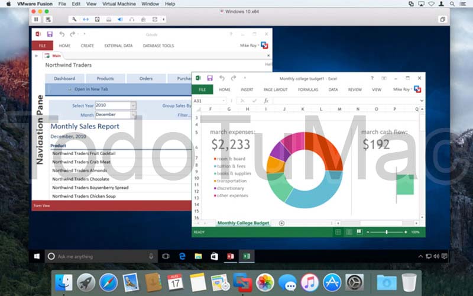The height and width of the screenshot is (296, 473).
Task: Switch to Access HOME tab
Action: (x=64, y=46)
